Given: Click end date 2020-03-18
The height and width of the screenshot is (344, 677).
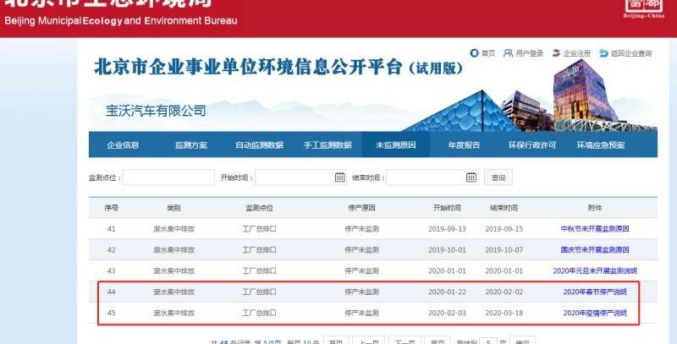Looking at the screenshot, I should coord(504,313).
